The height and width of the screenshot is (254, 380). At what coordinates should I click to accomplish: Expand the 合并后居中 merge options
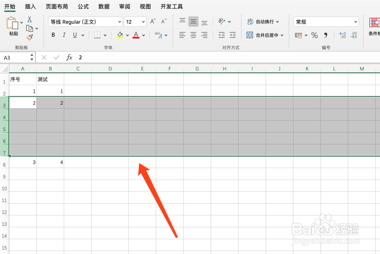(282, 35)
